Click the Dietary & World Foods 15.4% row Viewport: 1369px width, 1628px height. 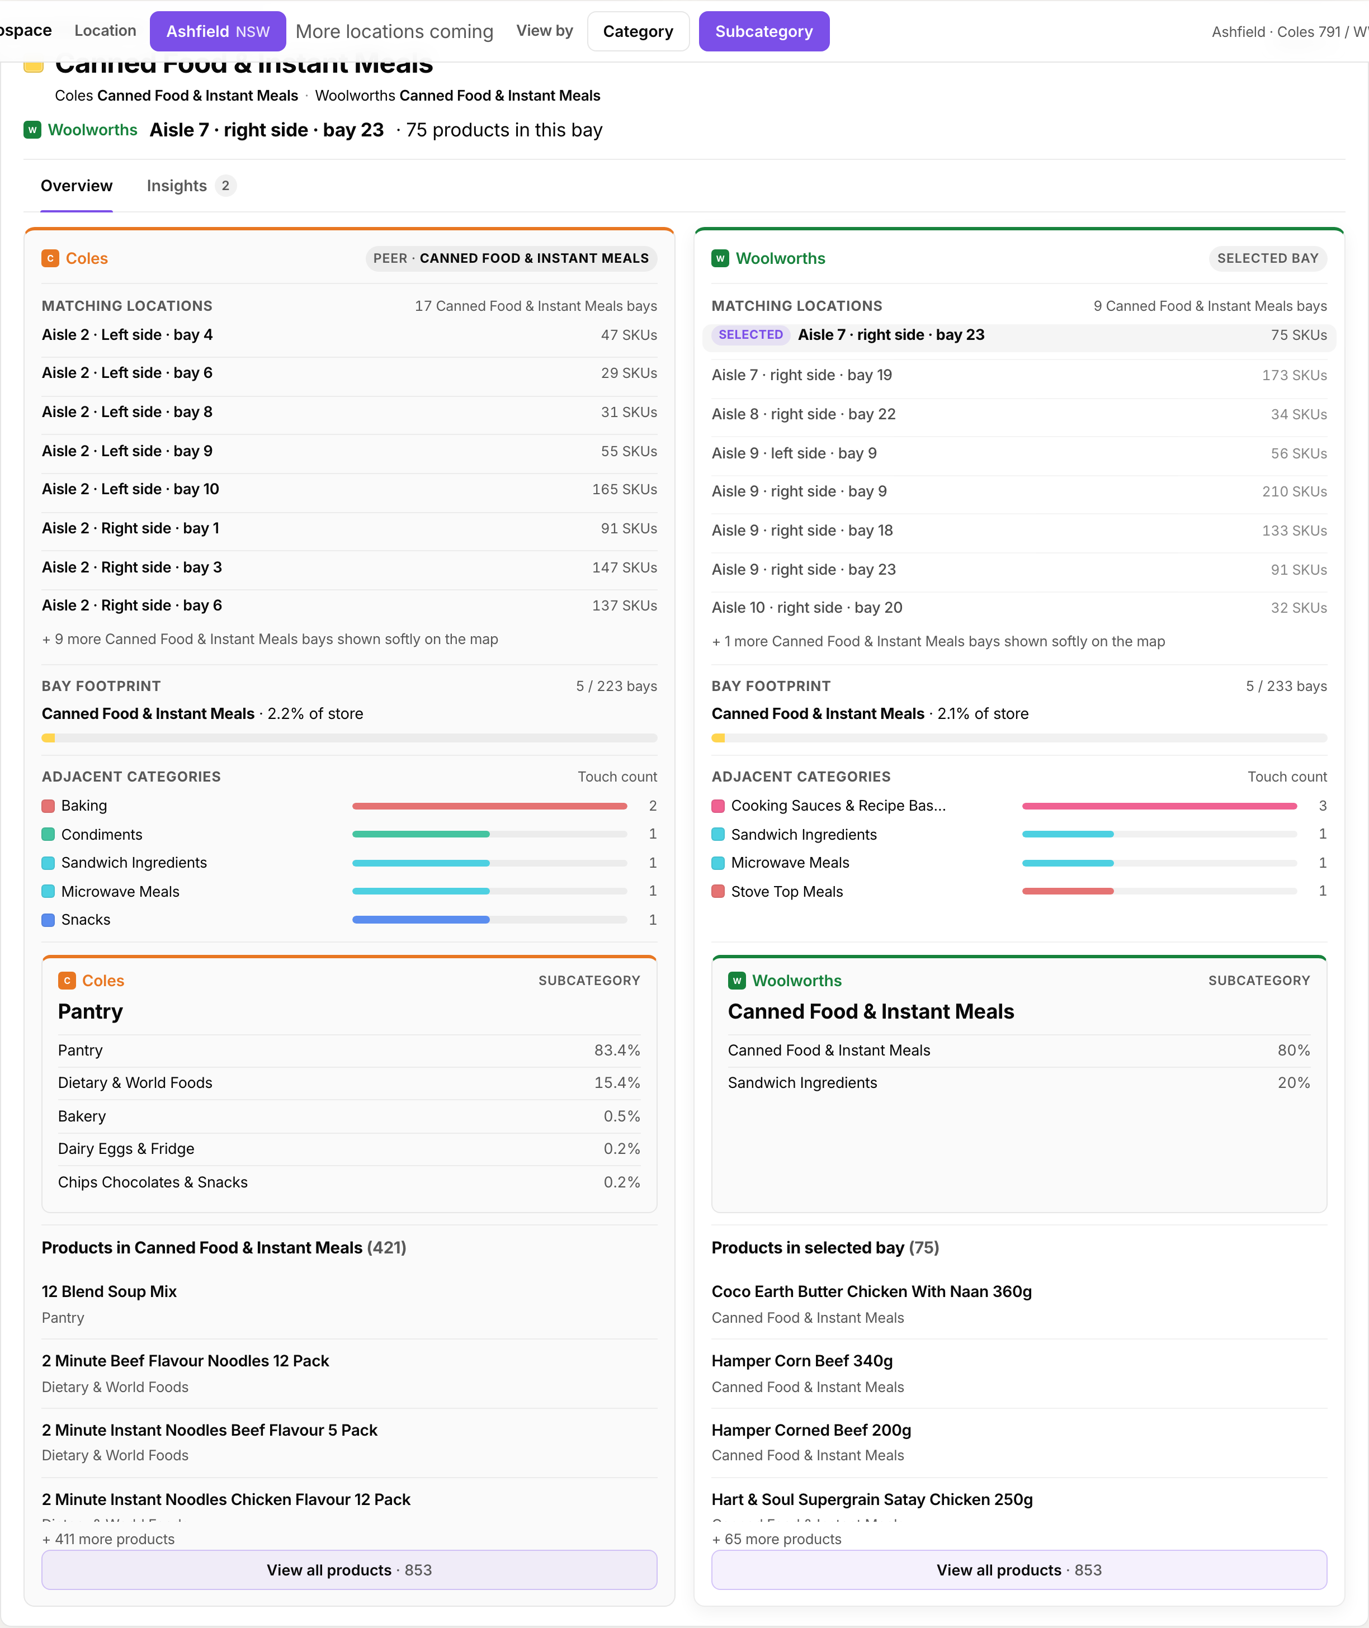click(x=349, y=1083)
